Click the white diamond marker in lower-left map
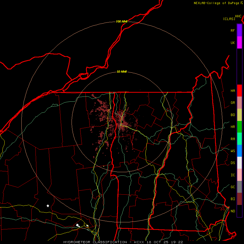 click(48, 206)
